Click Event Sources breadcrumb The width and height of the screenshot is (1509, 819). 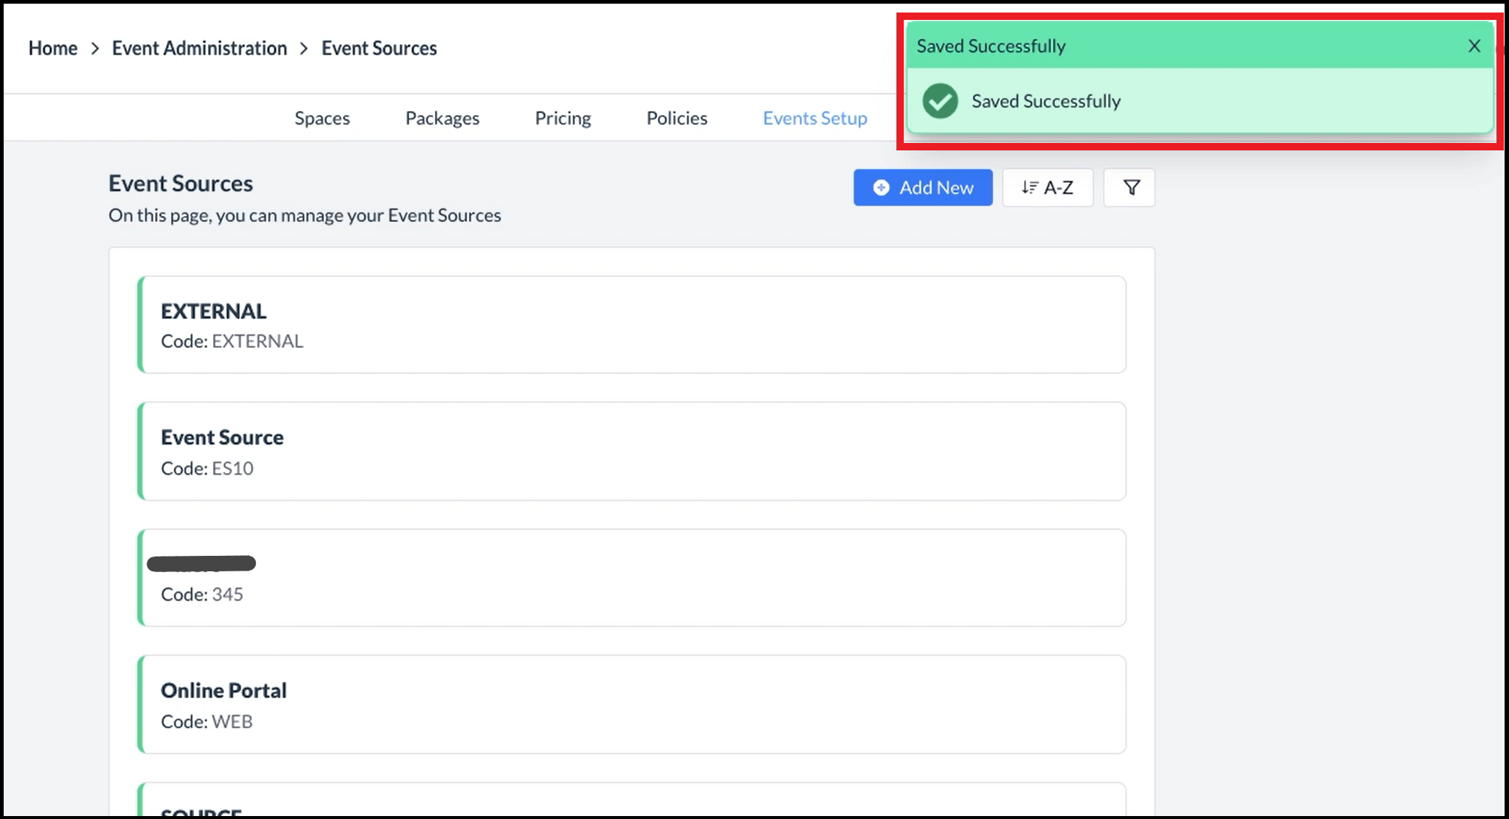(379, 49)
